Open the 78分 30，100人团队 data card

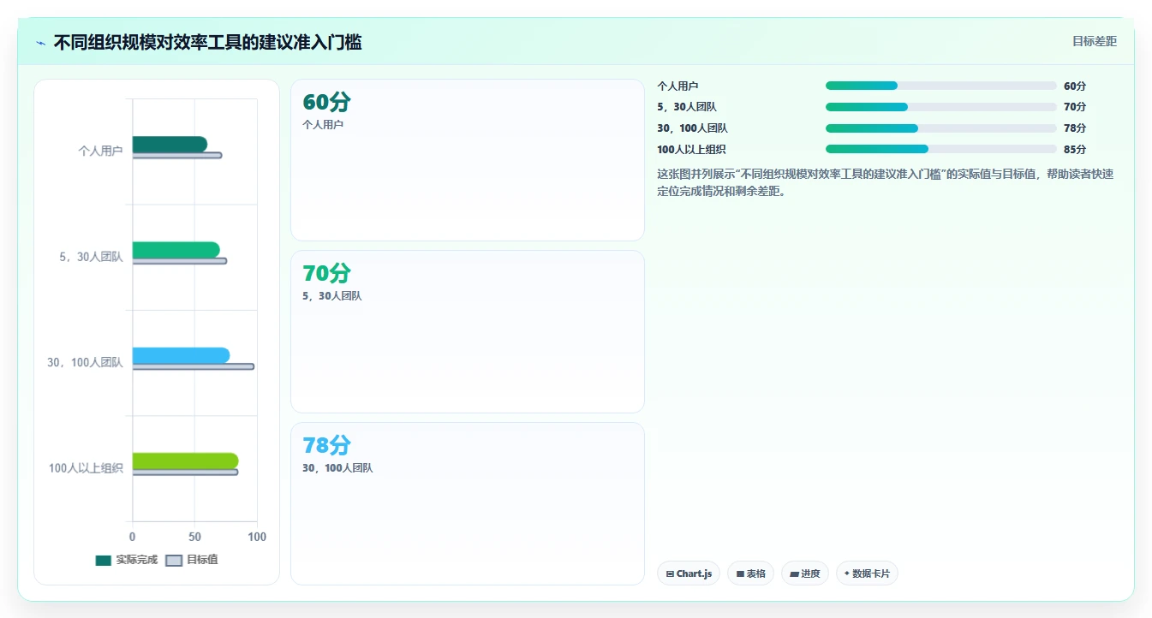pos(468,504)
